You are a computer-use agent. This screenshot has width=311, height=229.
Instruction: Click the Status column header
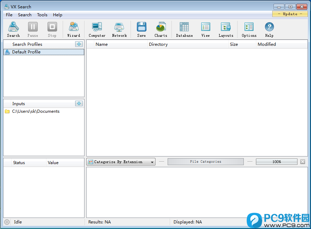coord(28,163)
